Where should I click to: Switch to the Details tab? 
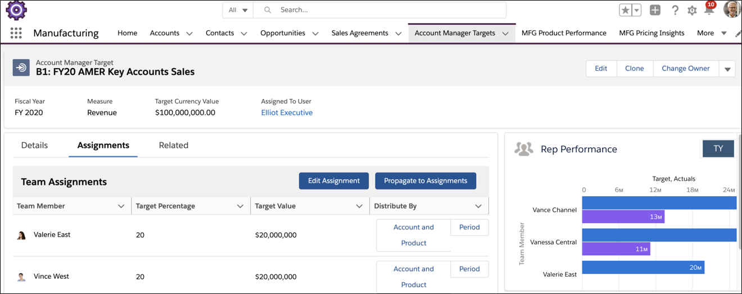pos(34,145)
